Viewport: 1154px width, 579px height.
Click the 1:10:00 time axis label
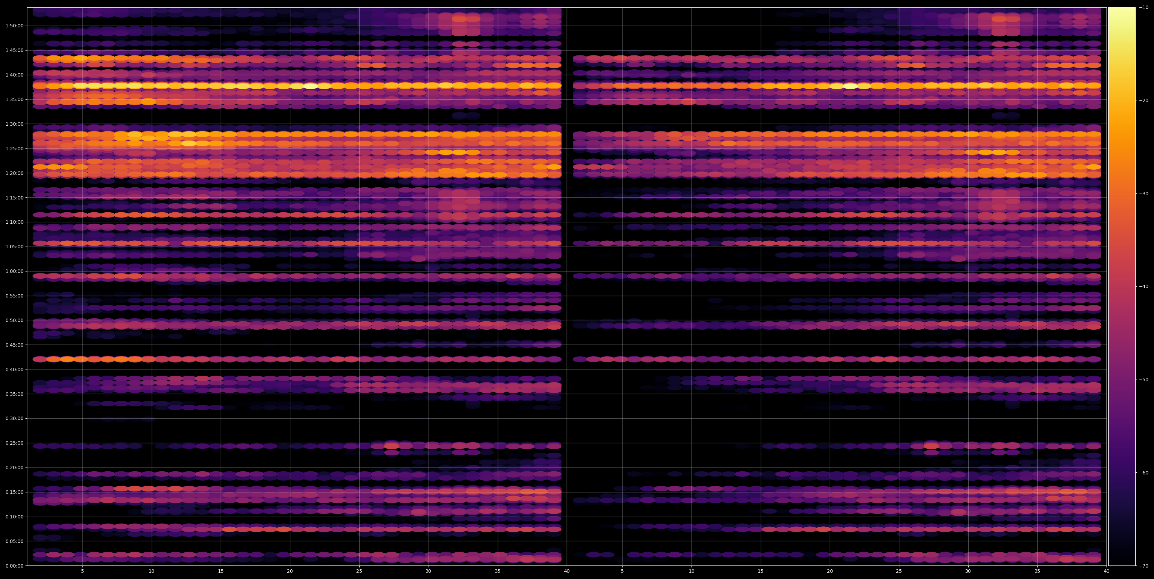14,222
